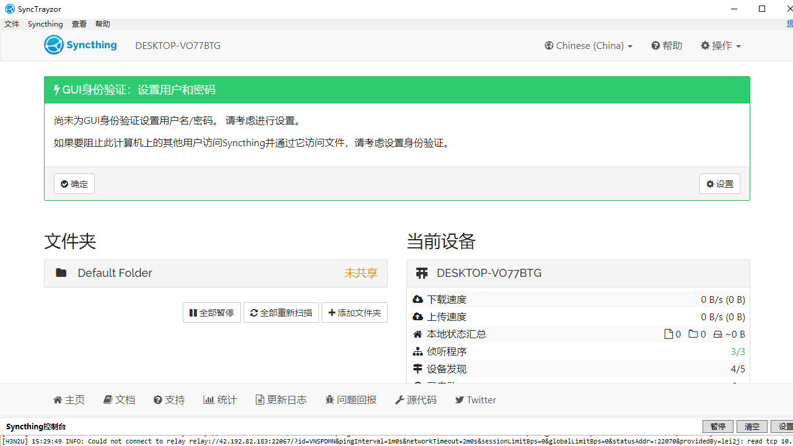Click the Syncthing logo
Viewport: 793px width, 446px height.
[x=81, y=45]
